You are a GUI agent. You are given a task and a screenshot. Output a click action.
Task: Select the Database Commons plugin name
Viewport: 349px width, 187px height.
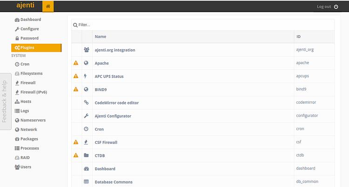pyautogui.click(x=114, y=182)
